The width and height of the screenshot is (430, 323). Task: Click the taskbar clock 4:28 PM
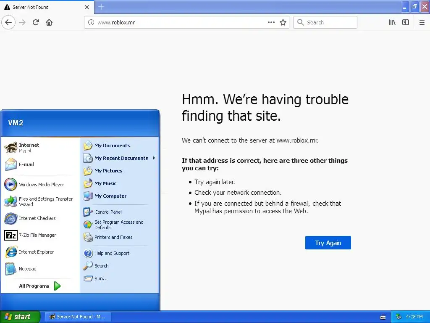coord(414,317)
